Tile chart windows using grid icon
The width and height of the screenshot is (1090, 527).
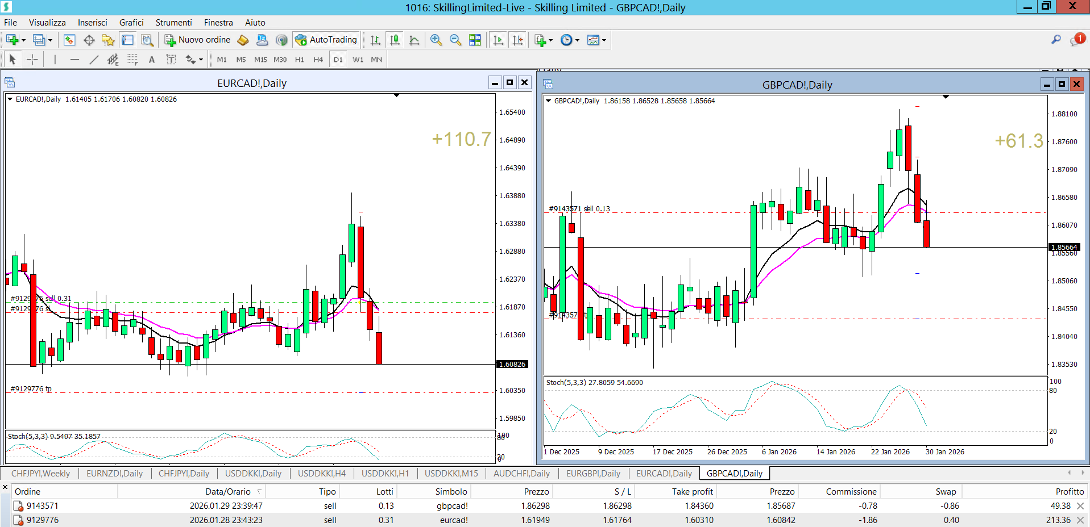[475, 40]
